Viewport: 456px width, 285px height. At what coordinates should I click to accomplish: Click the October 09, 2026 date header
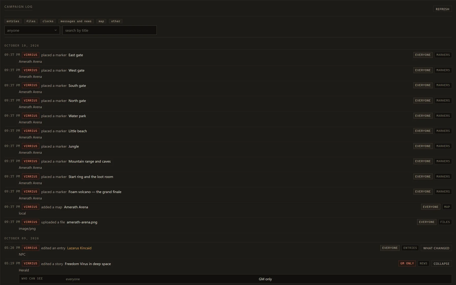(x=22, y=238)
